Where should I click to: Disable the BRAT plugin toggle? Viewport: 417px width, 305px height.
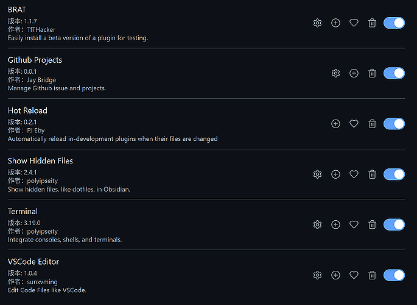coord(394,23)
